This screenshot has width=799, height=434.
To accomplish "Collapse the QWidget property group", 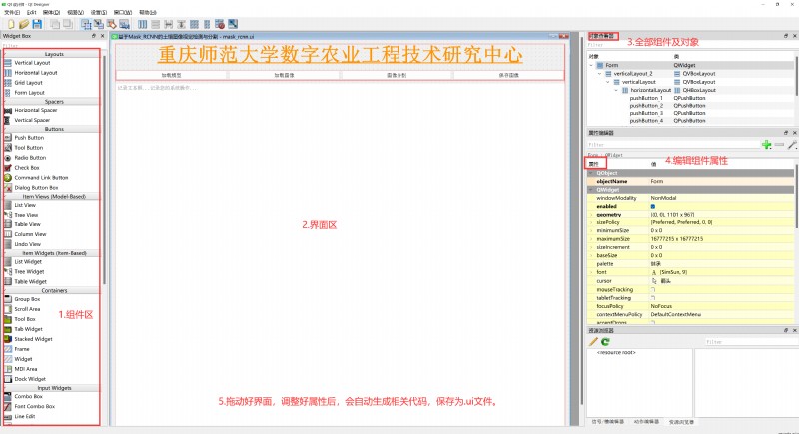I will point(591,190).
